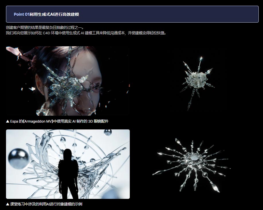263x210 pixels.
Task: Click the heading text 利用生成式AI进行高效建模
Action: (x=54, y=14)
